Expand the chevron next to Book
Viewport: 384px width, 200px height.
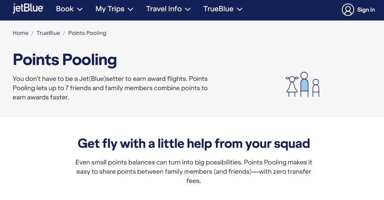80,9
